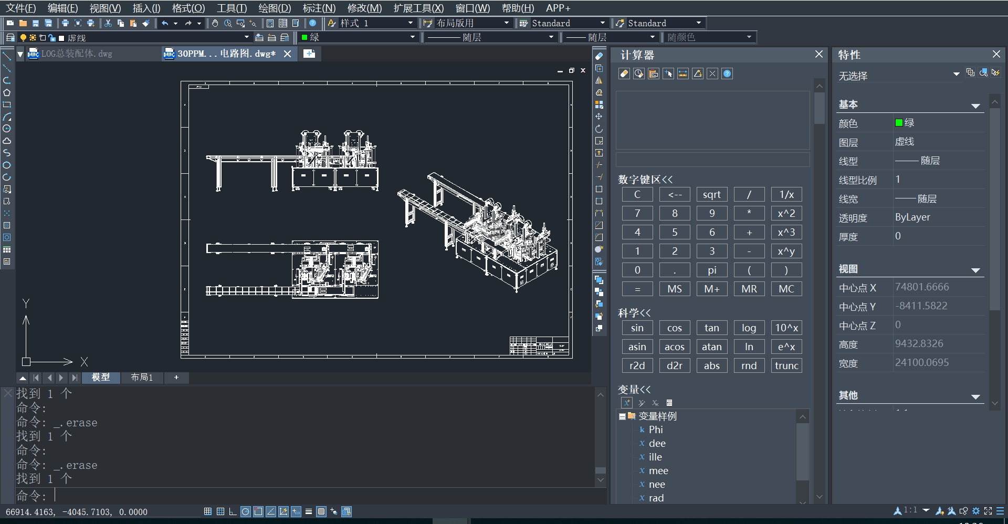Click the calculator get coordinates icon
Screen dimensions: 1008x524
coord(668,74)
